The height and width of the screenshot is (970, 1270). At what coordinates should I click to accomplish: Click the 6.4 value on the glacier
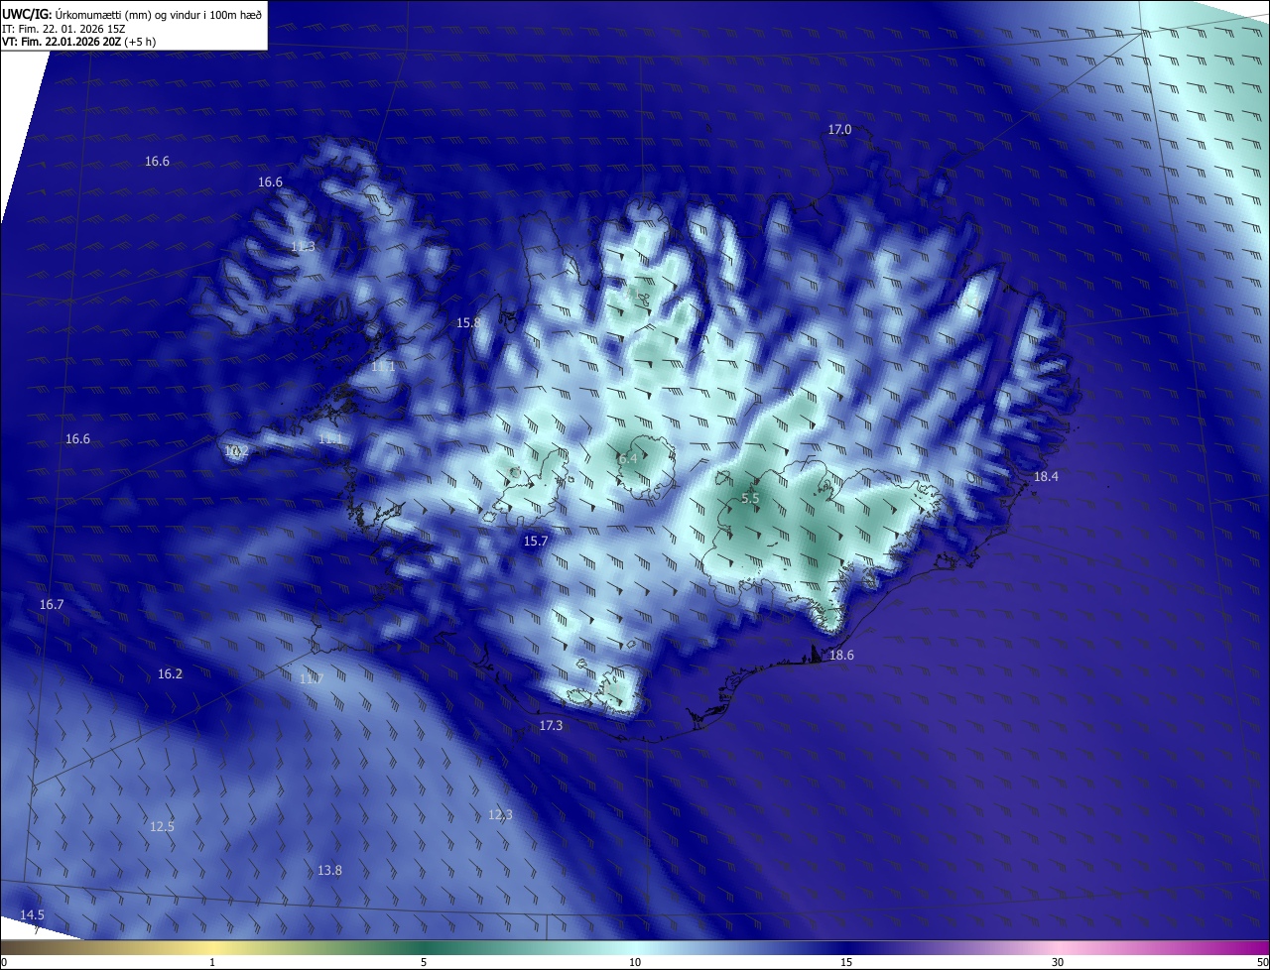(627, 458)
